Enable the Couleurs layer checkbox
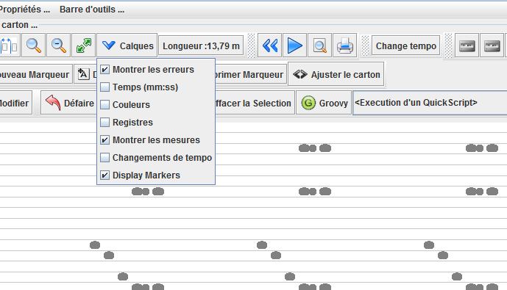The image size is (507, 290). pos(104,104)
